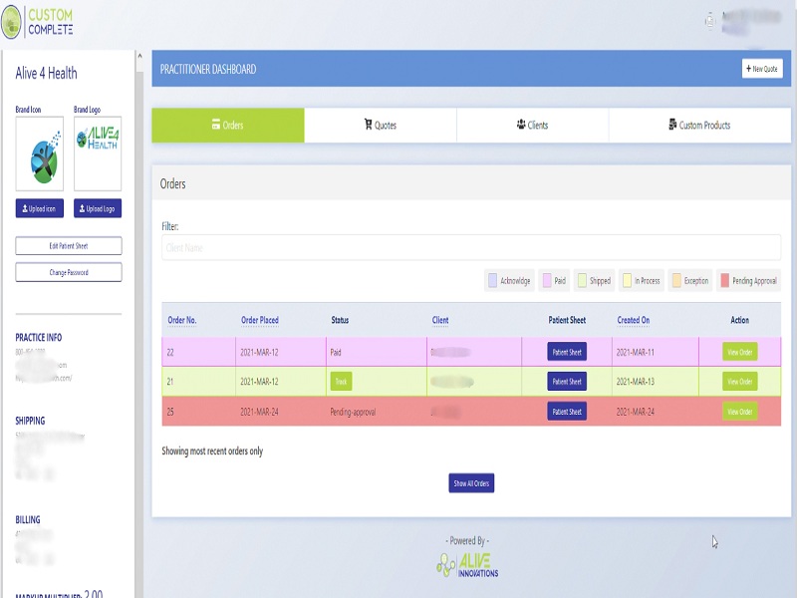Select the Acknowledge status color swatch
Screen dimensions: 797x598
point(492,281)
